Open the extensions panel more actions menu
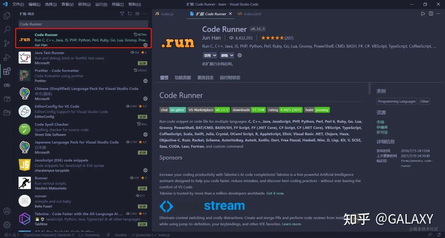 145,14
